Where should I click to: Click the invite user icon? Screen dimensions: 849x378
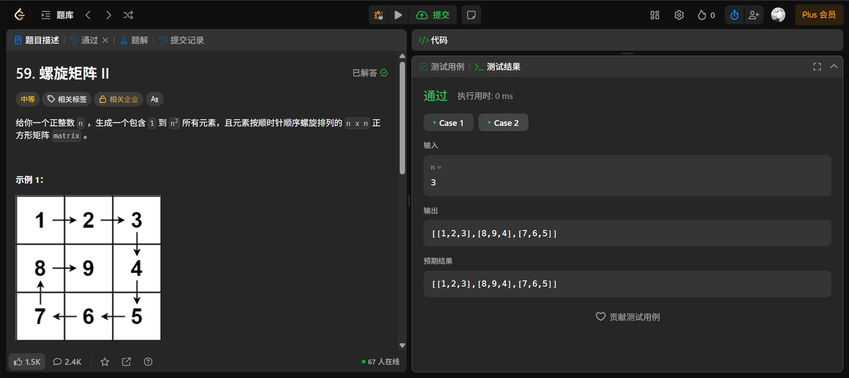point(754,15)
